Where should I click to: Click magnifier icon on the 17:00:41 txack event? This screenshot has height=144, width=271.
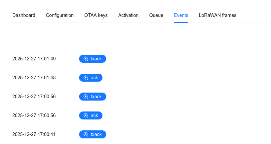coord(86,134)
